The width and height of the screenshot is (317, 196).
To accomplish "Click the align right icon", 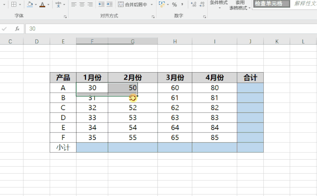I will (90, 4).
